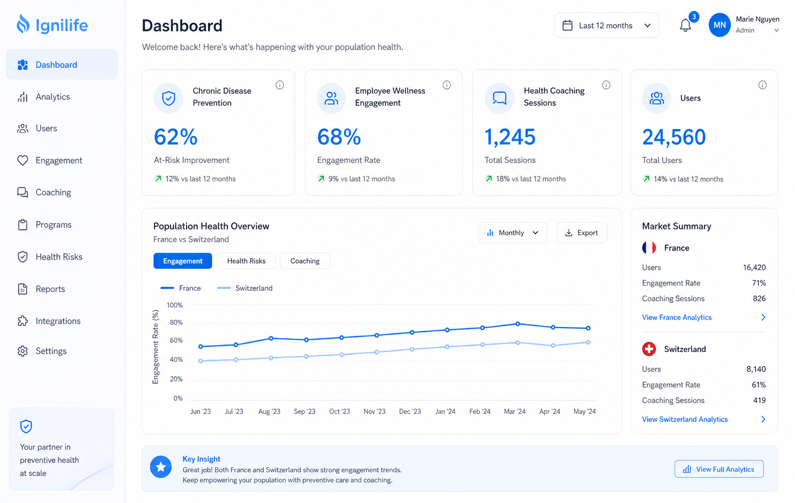Click the Switzerland flag icon

tap(649, 349)
